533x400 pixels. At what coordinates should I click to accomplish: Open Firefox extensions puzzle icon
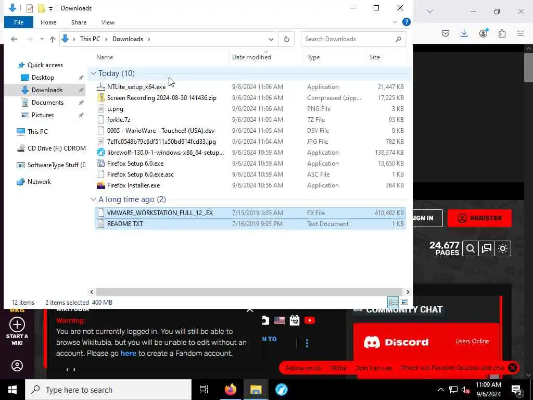point(502,33)
